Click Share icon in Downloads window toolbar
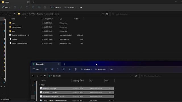This screenshot has height=102, width=182. click(70, 69)
